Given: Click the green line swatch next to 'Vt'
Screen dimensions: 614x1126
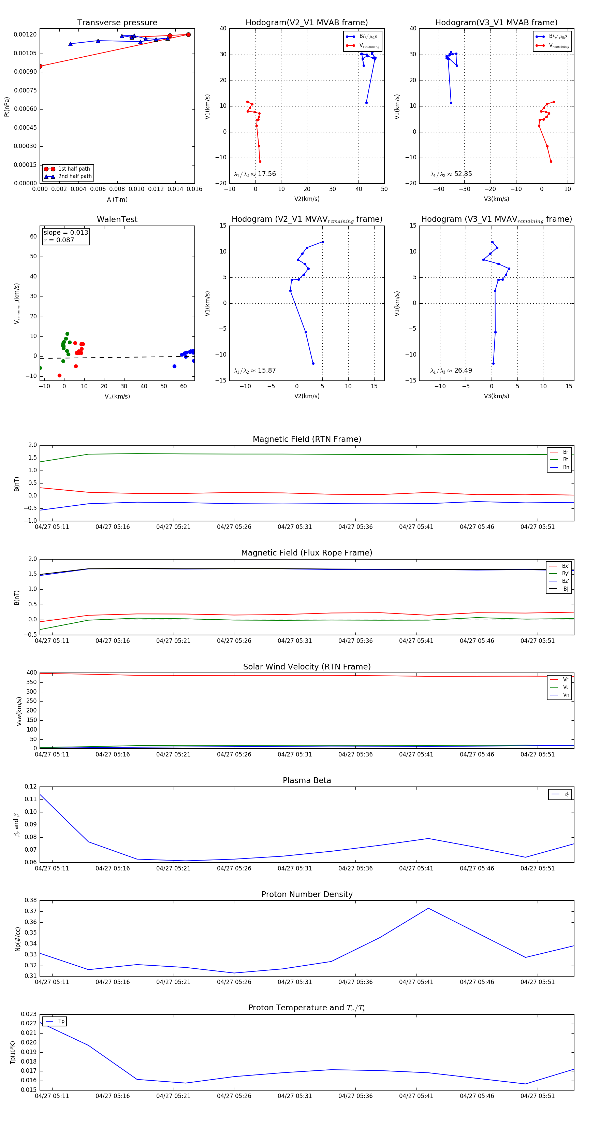Looking at the screenshot, I should (554, 687).
